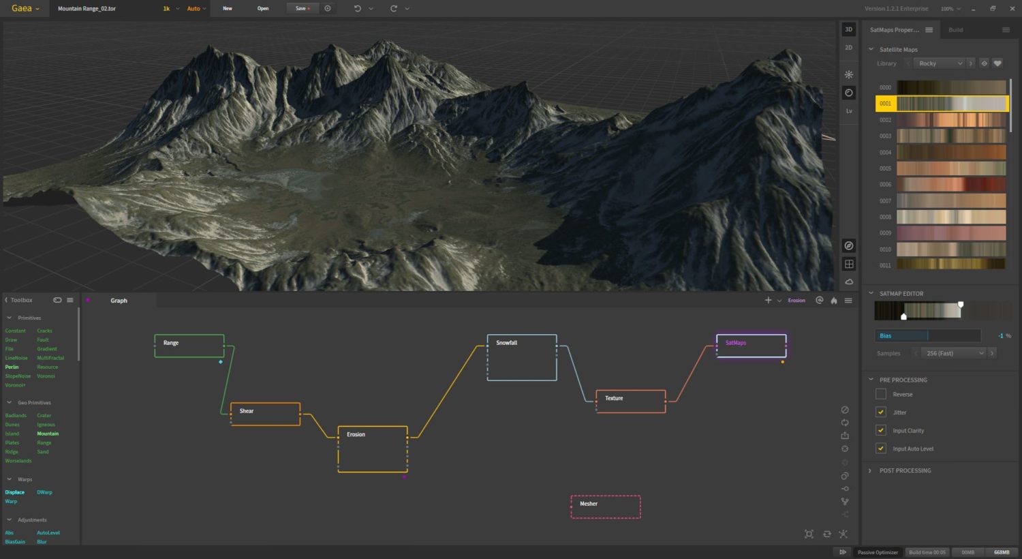Image resolution: width=1022 pixels, height=559 pixels.
Task: Click the undo arrow icon
Action: [358, 9]
